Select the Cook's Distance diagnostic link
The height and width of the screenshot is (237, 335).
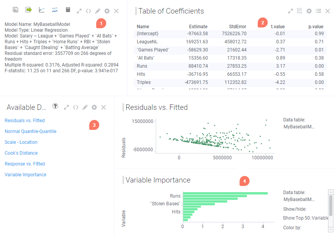click(21, 153)
